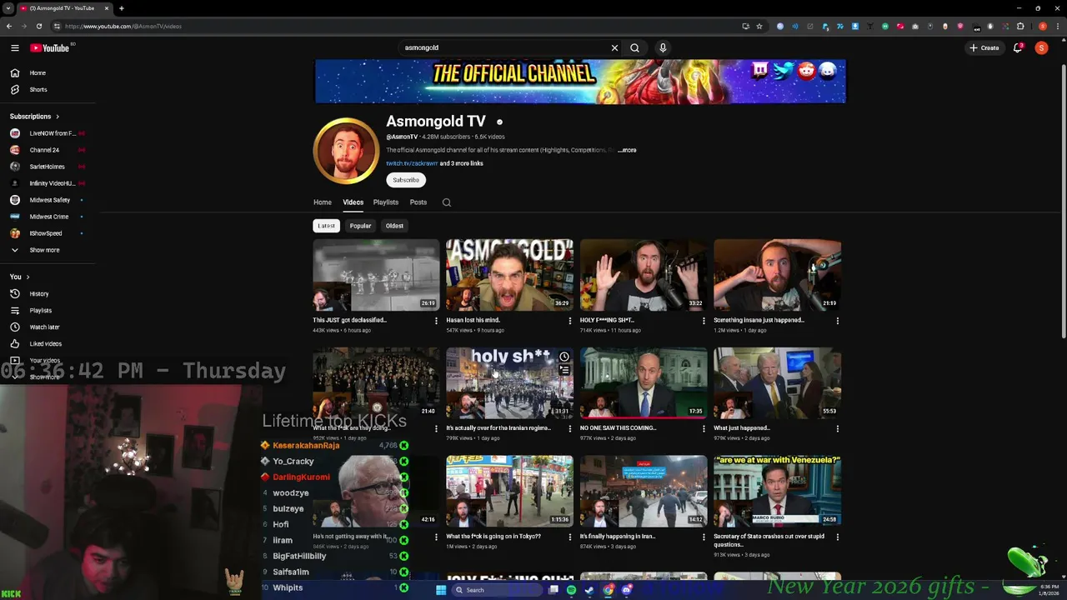This screenshot has width=1067, height=600.
Task: Open the Discord icon on channel banner
Action: (x=828, y=71)
